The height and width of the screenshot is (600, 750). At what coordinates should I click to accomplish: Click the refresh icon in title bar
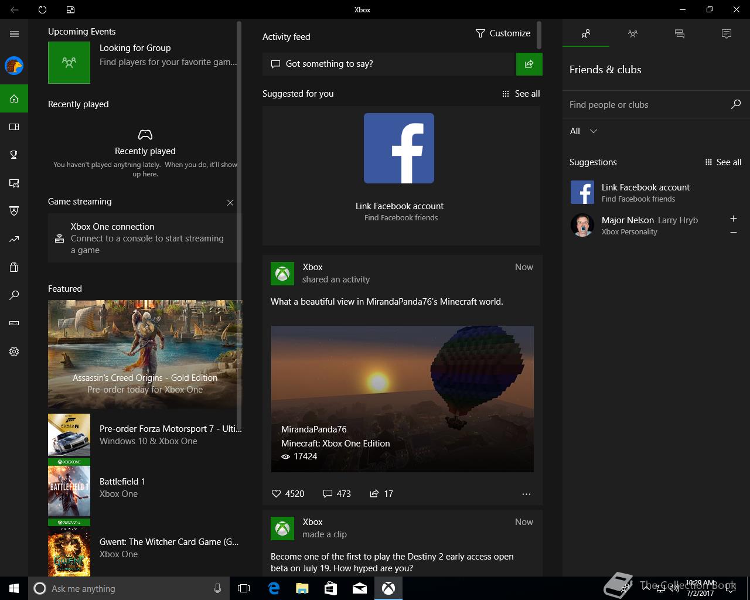pos(42,9)
